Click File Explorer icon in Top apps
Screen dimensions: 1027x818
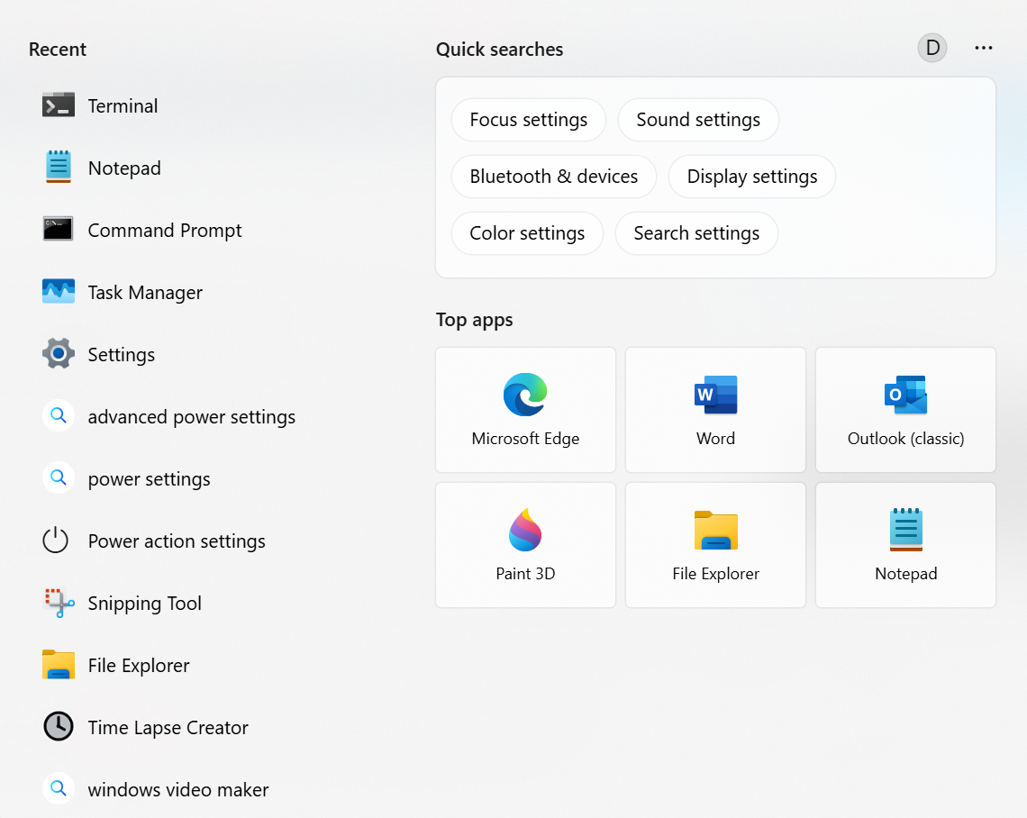coord(716,530)
